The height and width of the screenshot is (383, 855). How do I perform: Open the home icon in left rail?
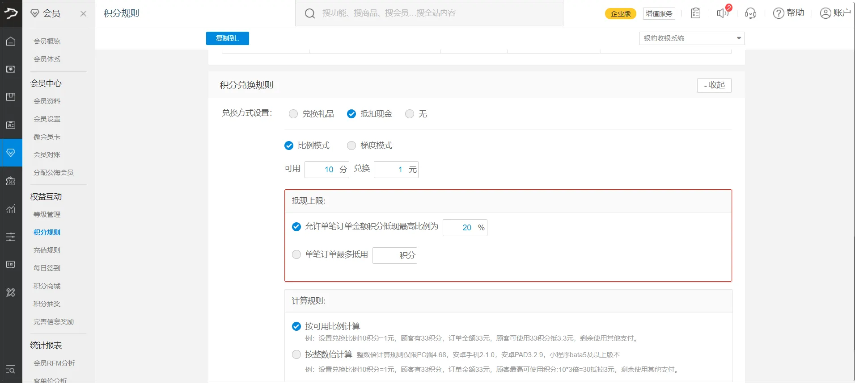coord(11,41)
